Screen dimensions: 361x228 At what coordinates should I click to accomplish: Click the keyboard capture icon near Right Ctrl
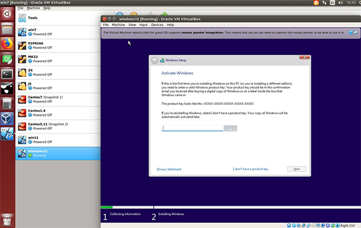338,225
